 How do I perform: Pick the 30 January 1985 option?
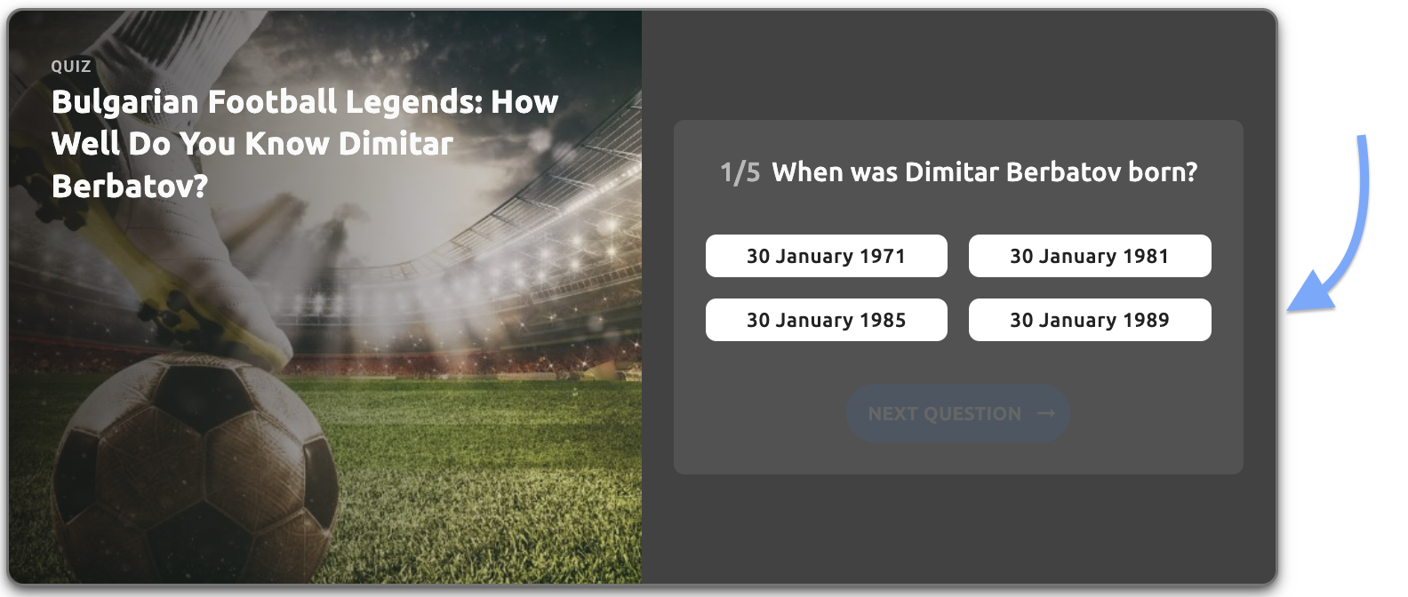click(x=826, y=320)
